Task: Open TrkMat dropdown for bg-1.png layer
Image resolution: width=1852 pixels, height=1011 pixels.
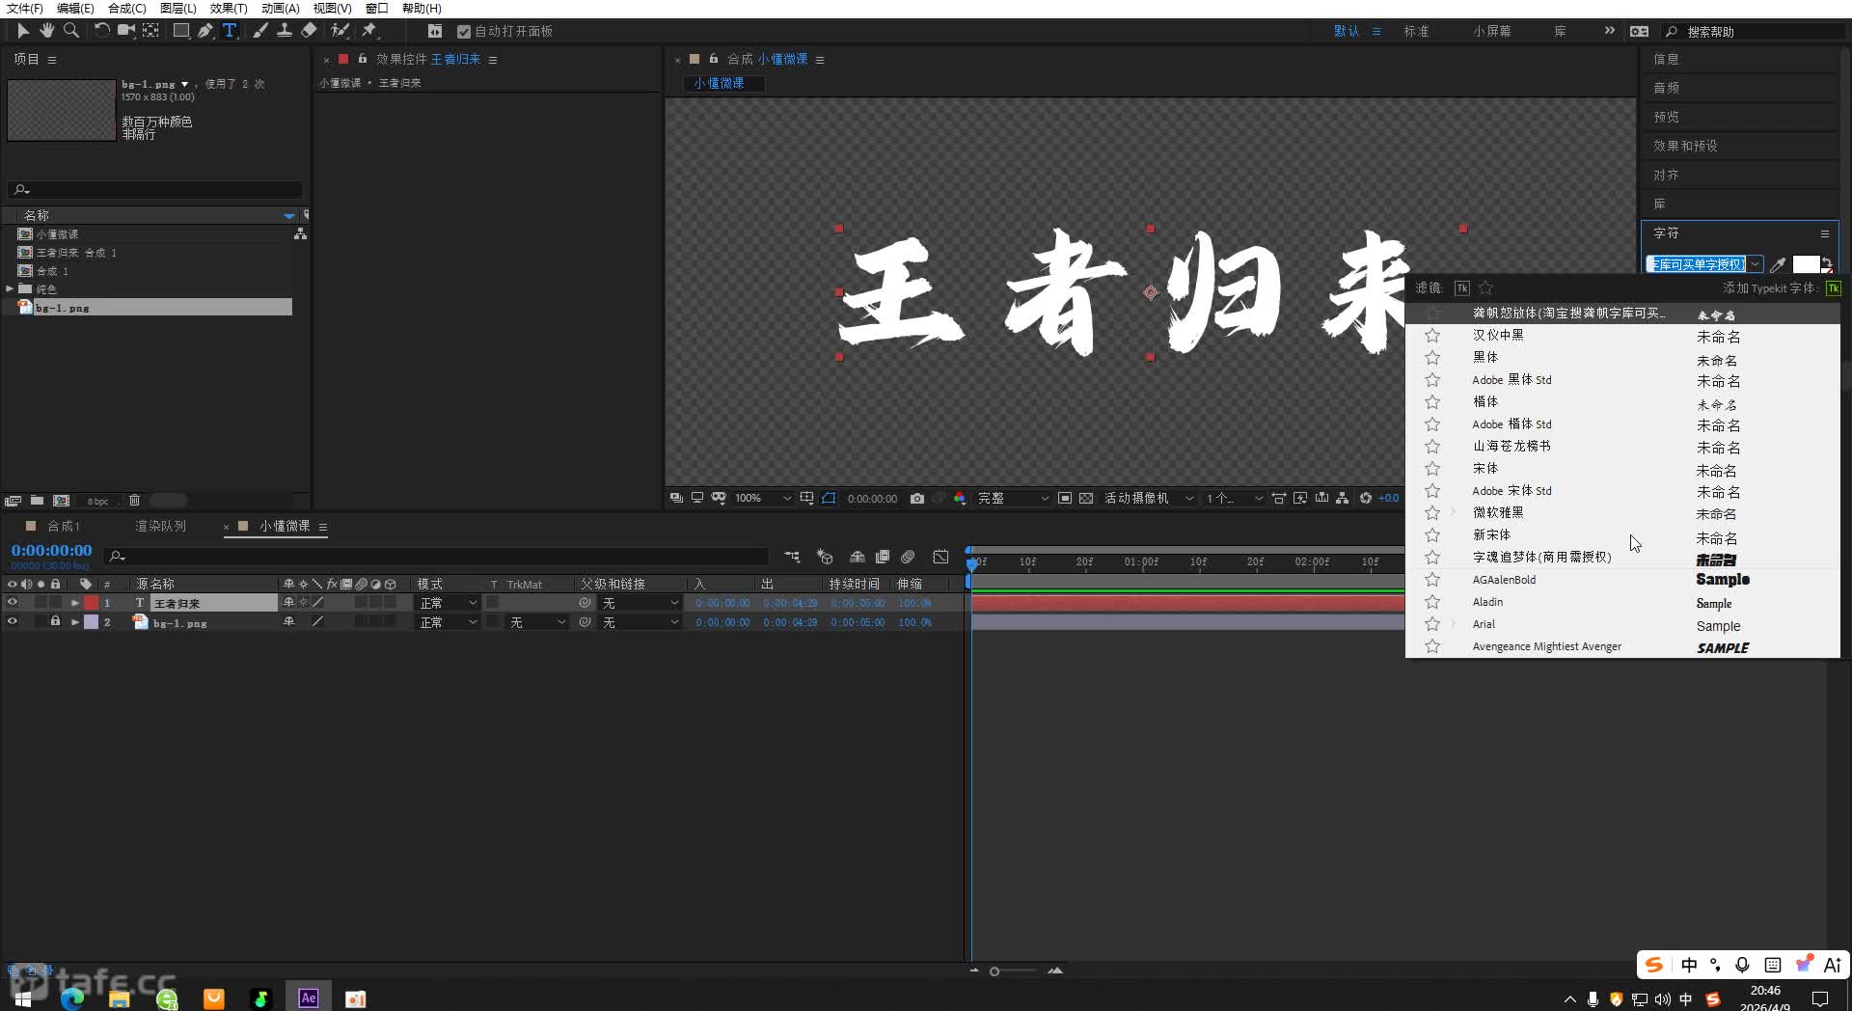Action: (x=537, y=622)
